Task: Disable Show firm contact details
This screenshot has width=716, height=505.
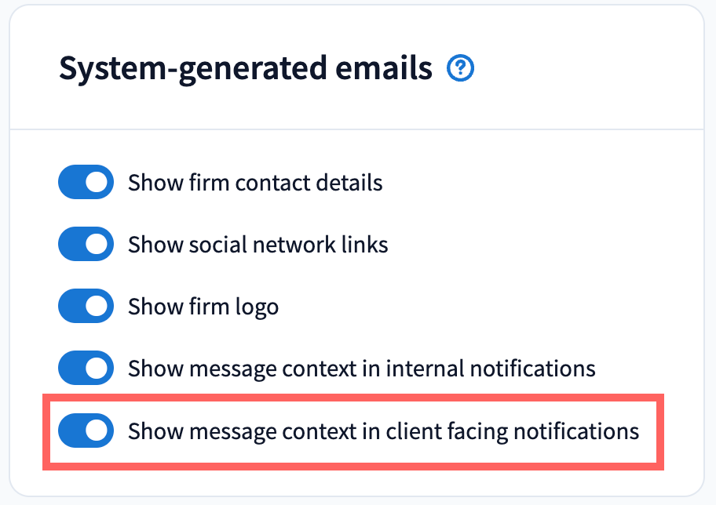Action: point(86,182)
